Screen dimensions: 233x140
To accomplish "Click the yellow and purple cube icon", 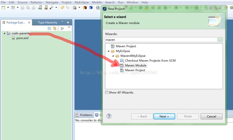I will pyautogui.click(x=85, y=7).
